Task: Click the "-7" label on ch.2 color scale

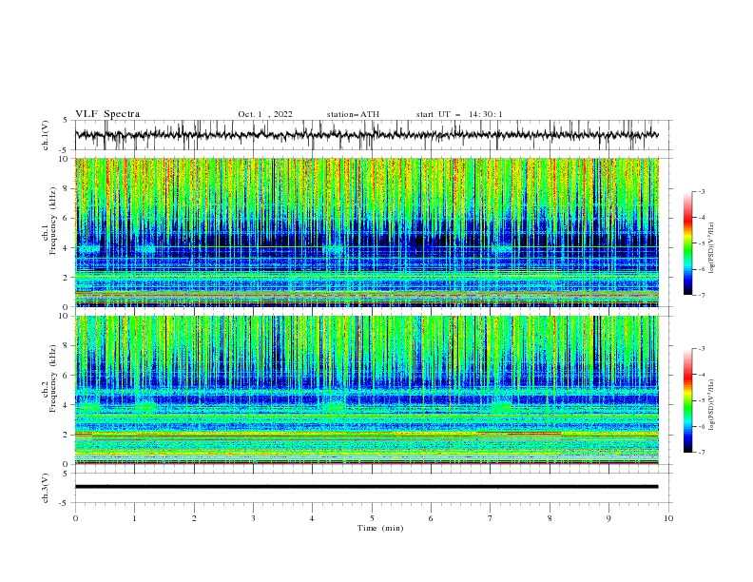Action: coord(702,453)
